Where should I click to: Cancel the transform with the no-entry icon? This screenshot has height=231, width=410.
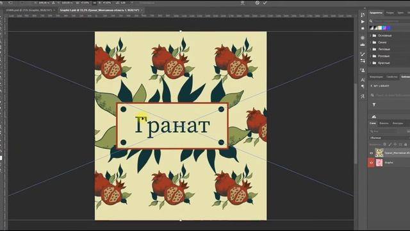(x=258, y=3)
